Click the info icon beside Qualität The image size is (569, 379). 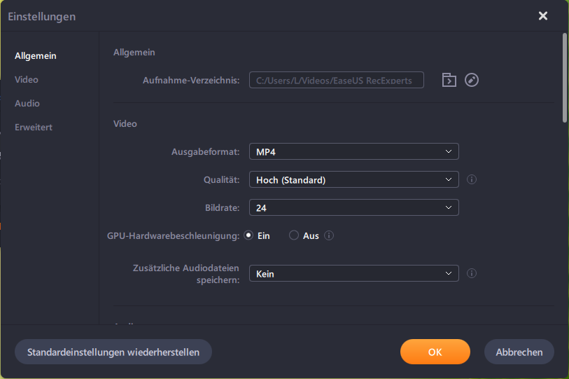[472, 180]
